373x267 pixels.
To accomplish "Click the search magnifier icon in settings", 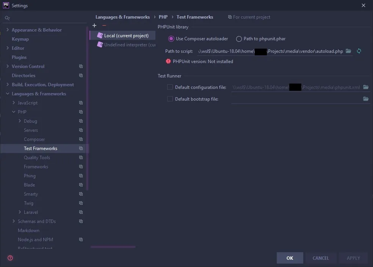I will click(7, 18).
